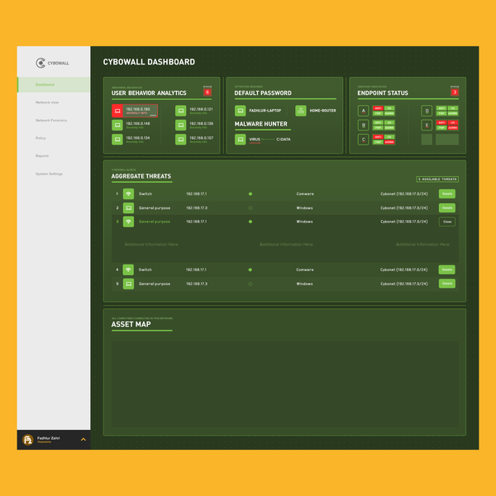Open the HOME-ROUTER router icon
This screenshot has width=496, height=496.
coord(301,111)
